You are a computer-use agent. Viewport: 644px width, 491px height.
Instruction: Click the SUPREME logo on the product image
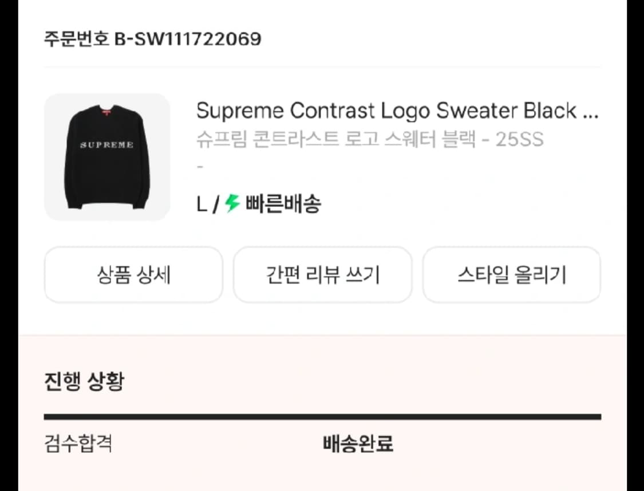coord(106,146)
